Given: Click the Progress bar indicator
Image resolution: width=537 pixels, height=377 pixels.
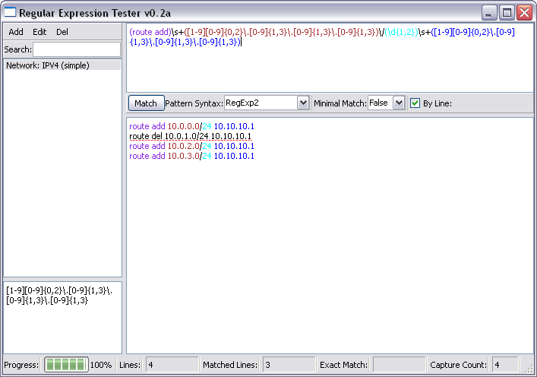Looking at the screenshot, I should click(x=66, y=365).
